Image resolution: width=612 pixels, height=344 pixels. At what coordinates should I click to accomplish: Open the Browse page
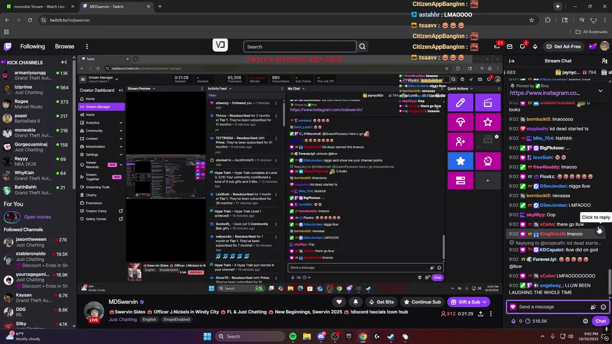click(65, 46)
